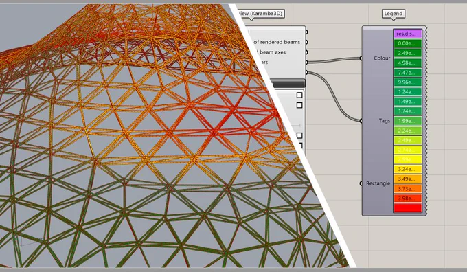The image size is (467, 272).
Task: Pick the 2.74e... yellow swatch
Action: (408, 150)
